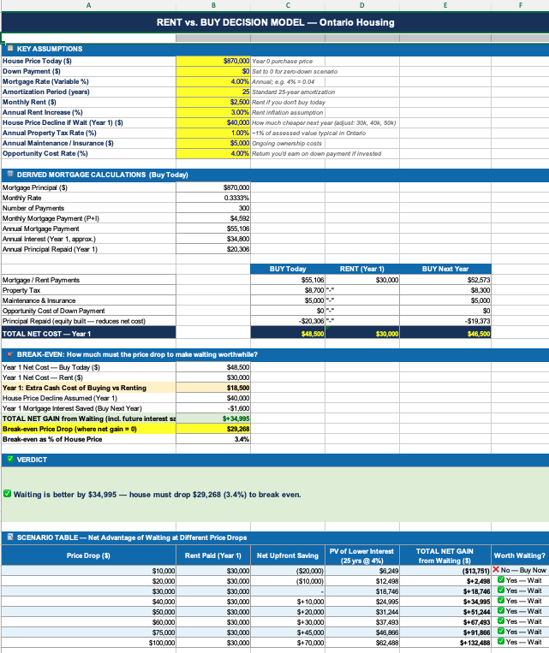Select PV of Lower Interest $62,488 cell
The height and width of the screenshot is (653, 549).
(361, 643)
